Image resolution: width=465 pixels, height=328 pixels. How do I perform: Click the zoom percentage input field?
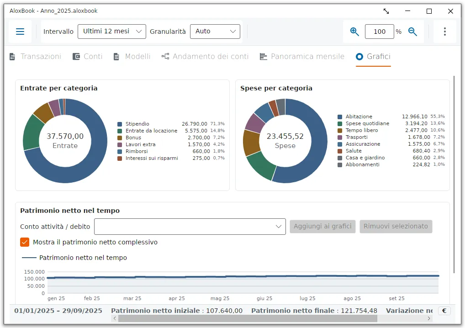(x=379, y=32)
